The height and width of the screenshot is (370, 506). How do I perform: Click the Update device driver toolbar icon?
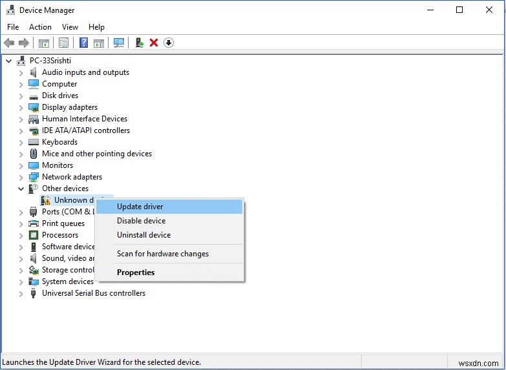[140, 43]
